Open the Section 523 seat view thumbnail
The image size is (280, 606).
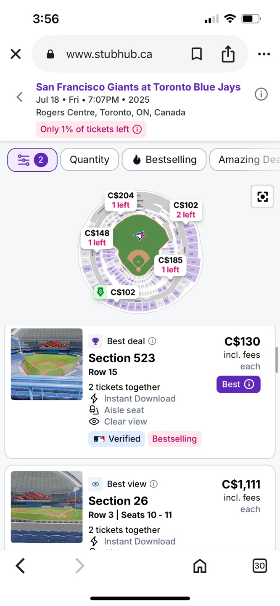[47, 364]
